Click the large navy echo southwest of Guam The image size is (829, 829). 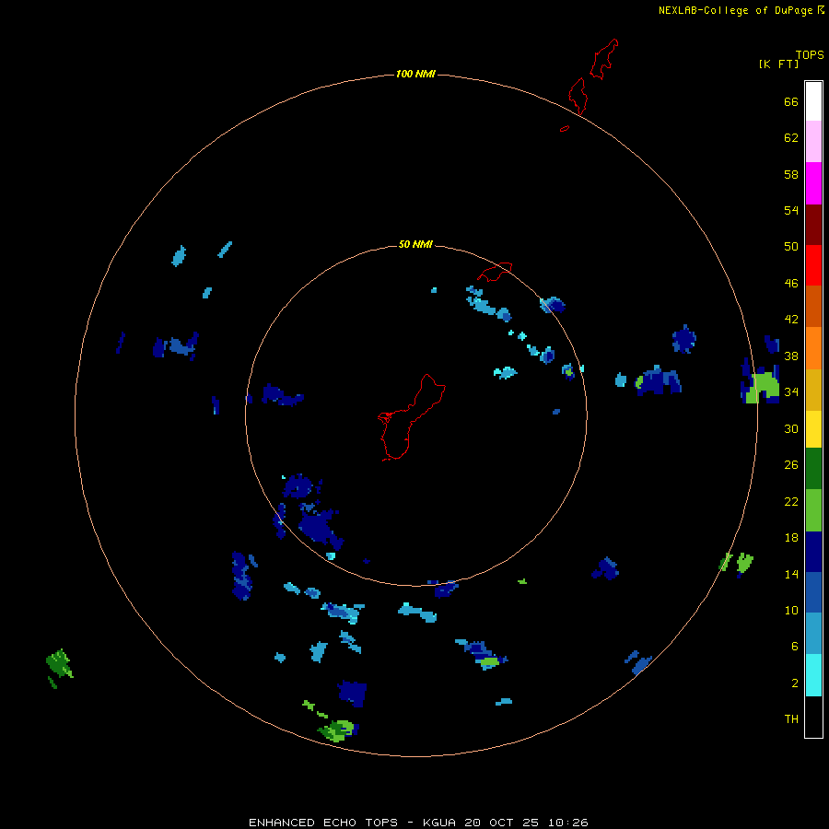(319, 527)
